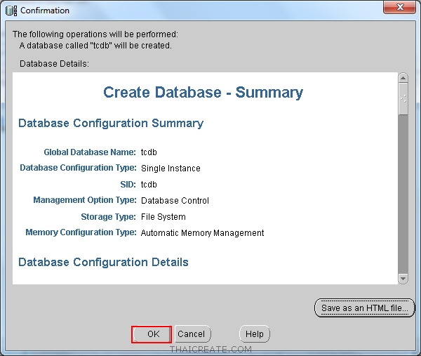Click 'Management Option Type:' label
The width and height of the screenshot is (421, 356).
[85, 200]
